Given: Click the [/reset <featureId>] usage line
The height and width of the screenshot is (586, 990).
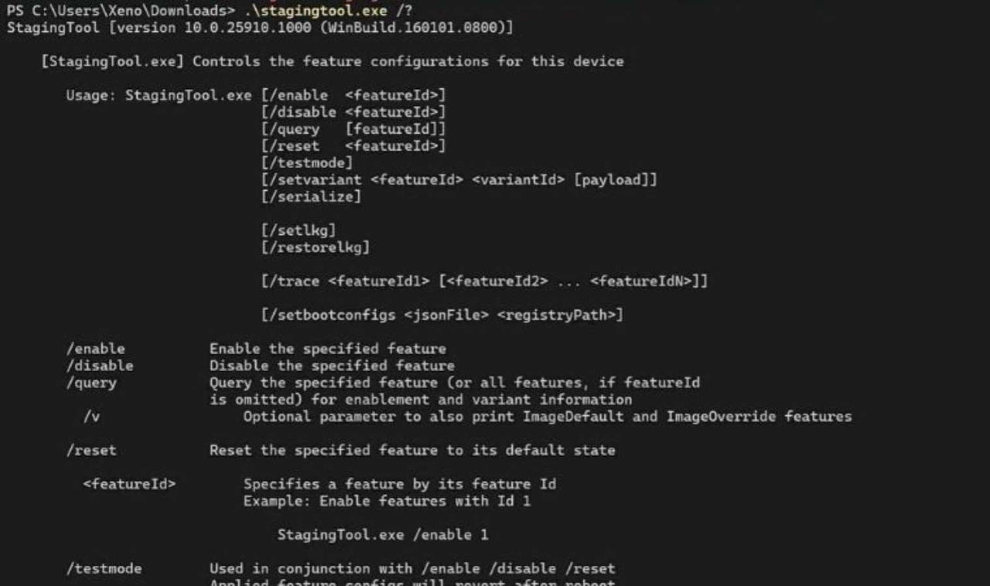Looking at the screenshot, I should (x=353, y=146).
